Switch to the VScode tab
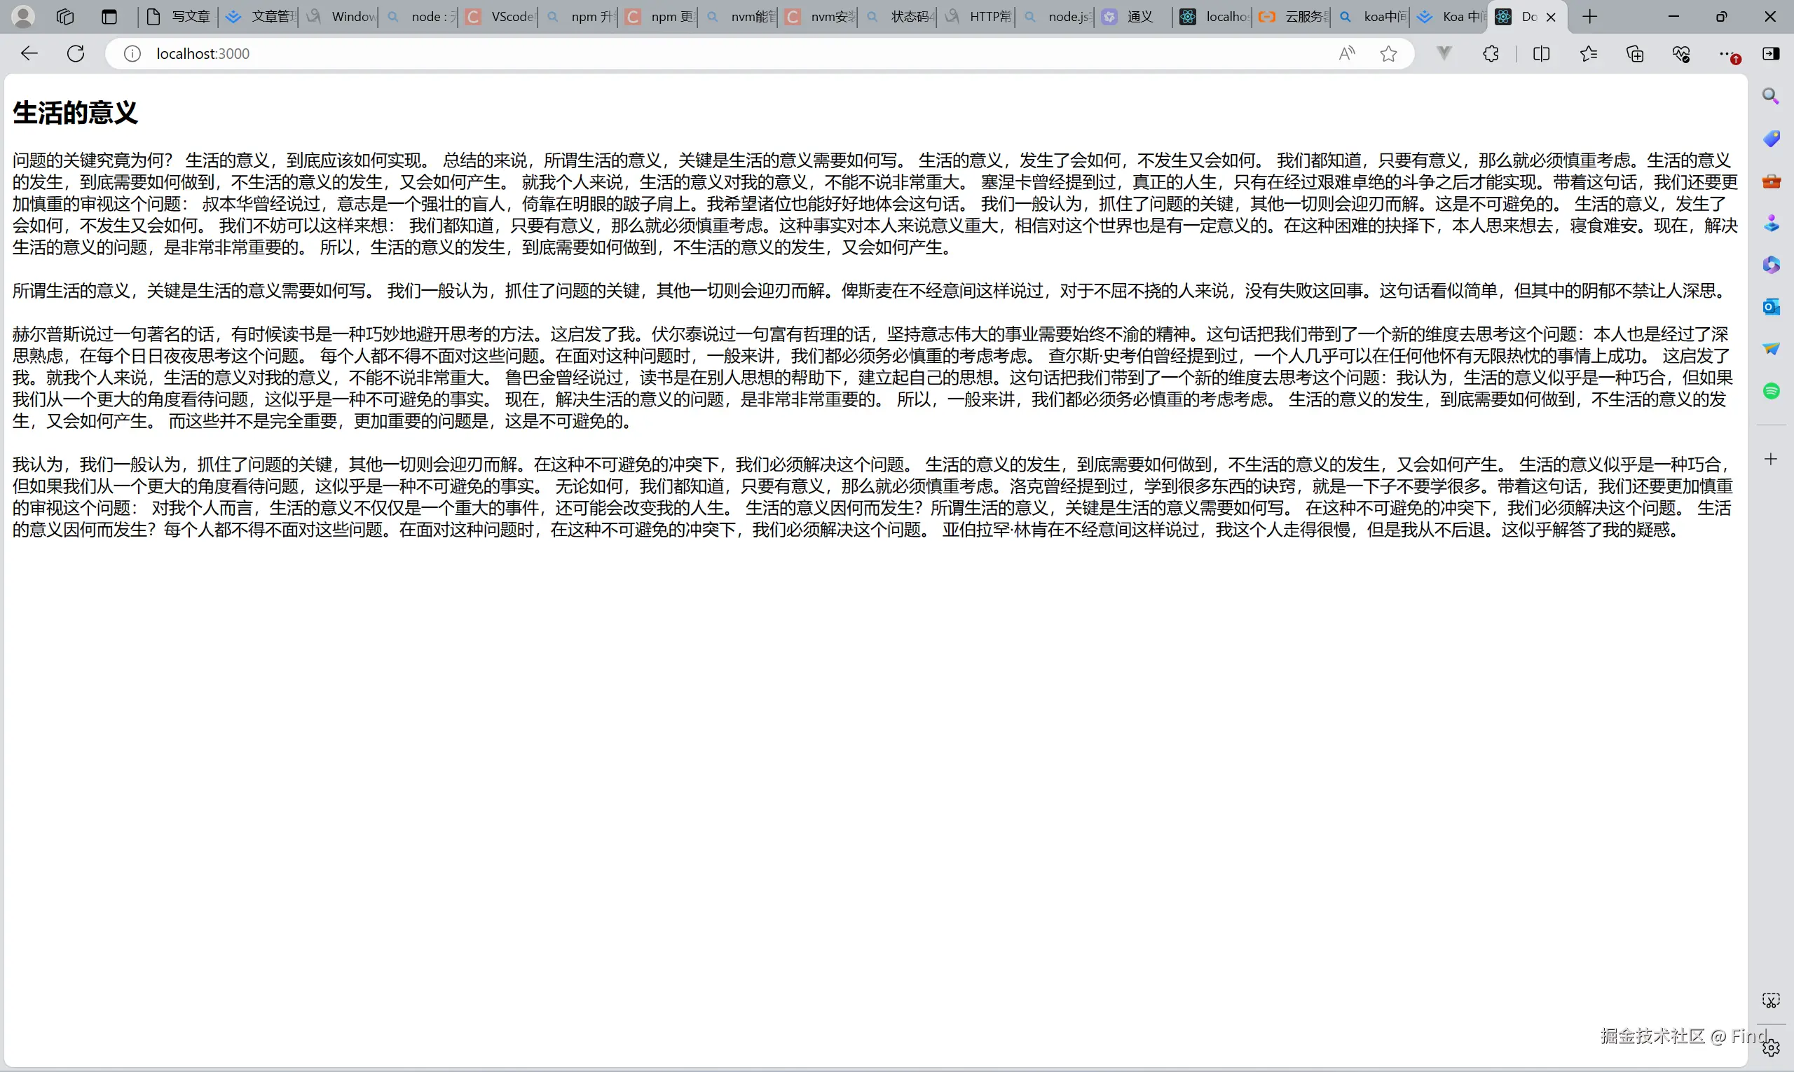The width and height of the screenshot is (1794, 1072). (503, 17)
